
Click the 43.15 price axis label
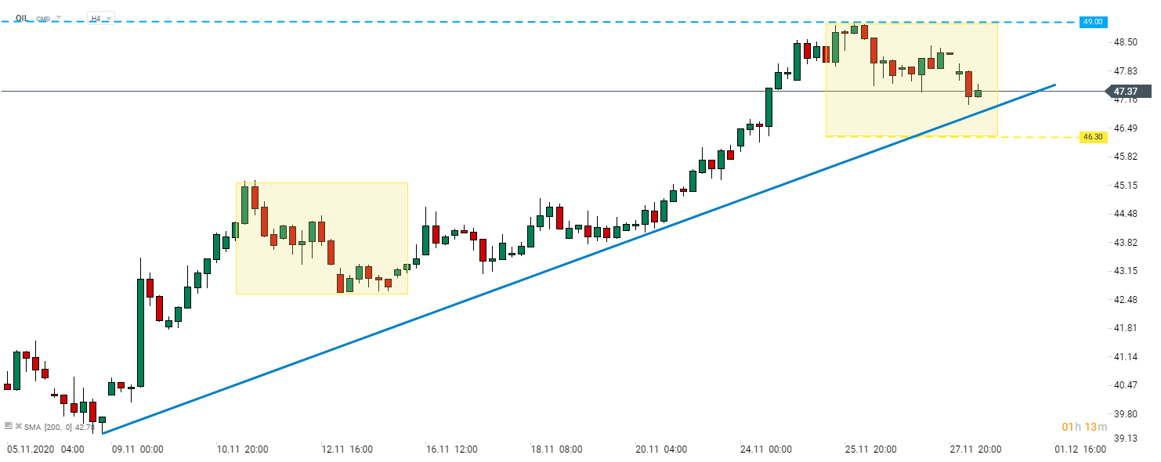coord(1126,271)
